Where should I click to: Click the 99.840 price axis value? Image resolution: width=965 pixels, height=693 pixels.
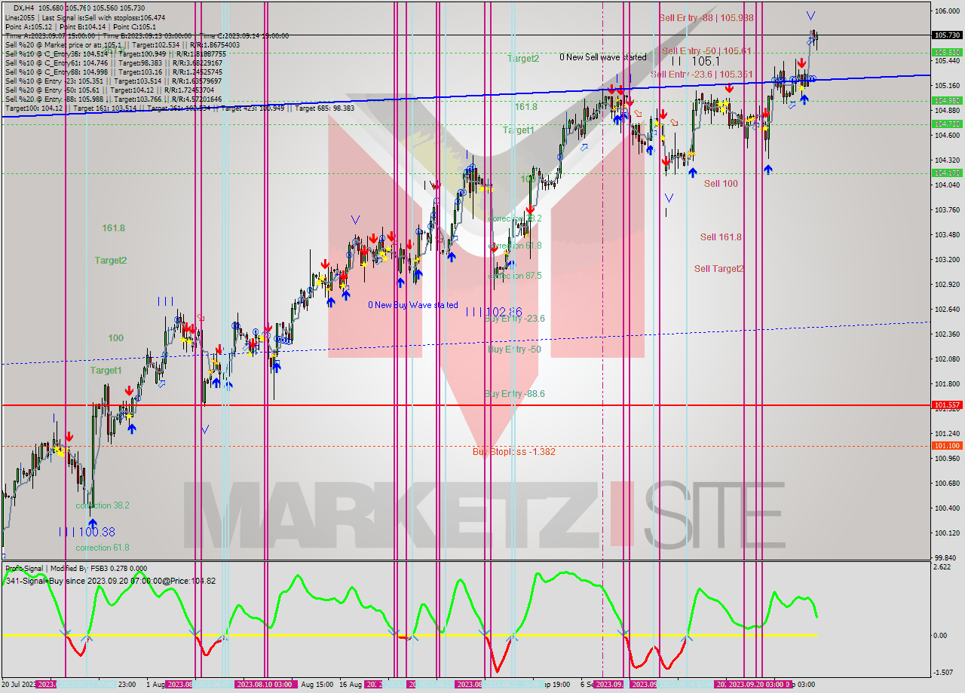(946, 557)
